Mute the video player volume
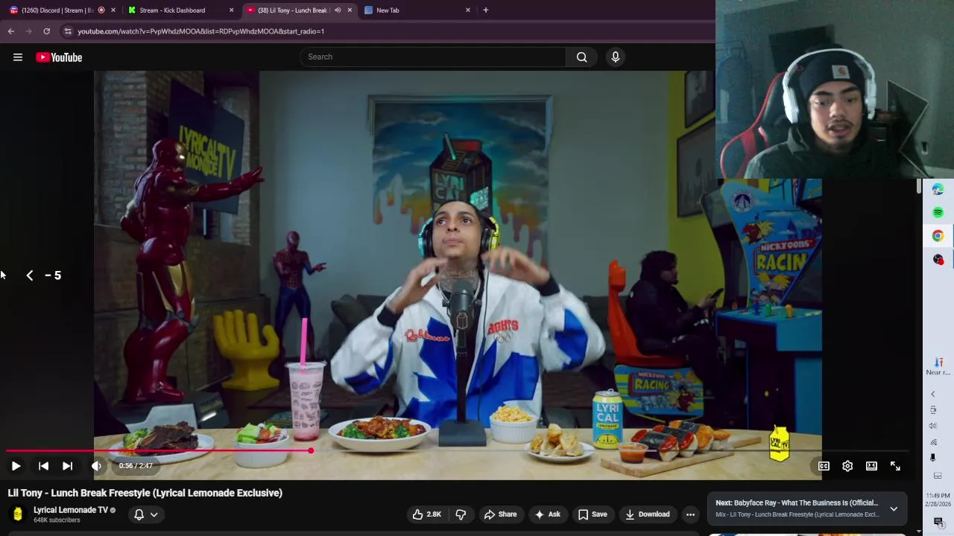The width and height of the screenshot is (954, 536). tap(96, 466)
